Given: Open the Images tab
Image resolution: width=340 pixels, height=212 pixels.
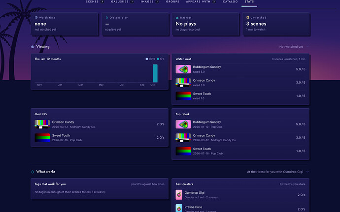Looking at the screenshot, I should coord(150,2).
